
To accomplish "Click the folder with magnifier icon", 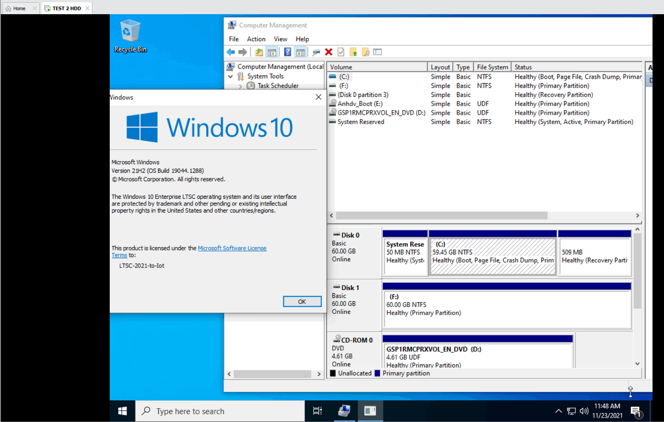I will coord(365,52).
